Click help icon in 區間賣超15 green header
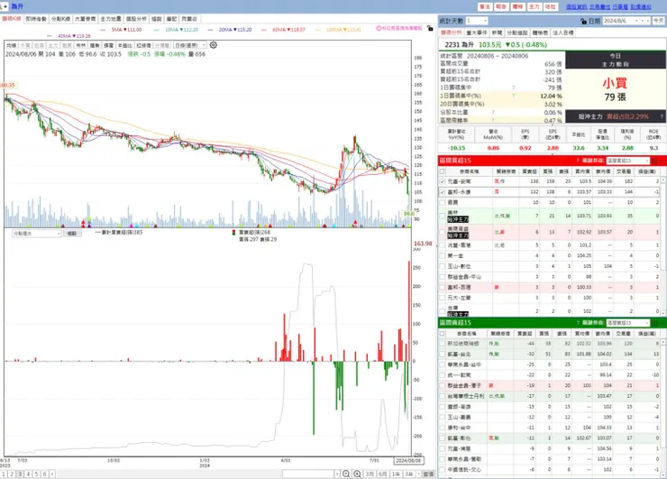 pos(578,323)
